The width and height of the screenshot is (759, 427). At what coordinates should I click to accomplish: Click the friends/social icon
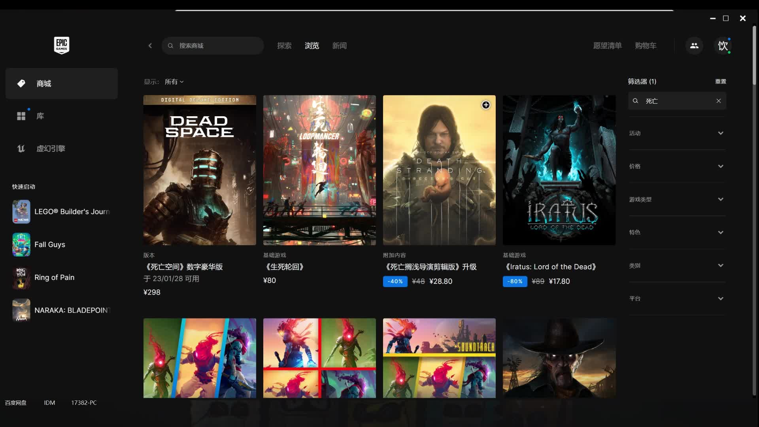[x=694, y=45]
